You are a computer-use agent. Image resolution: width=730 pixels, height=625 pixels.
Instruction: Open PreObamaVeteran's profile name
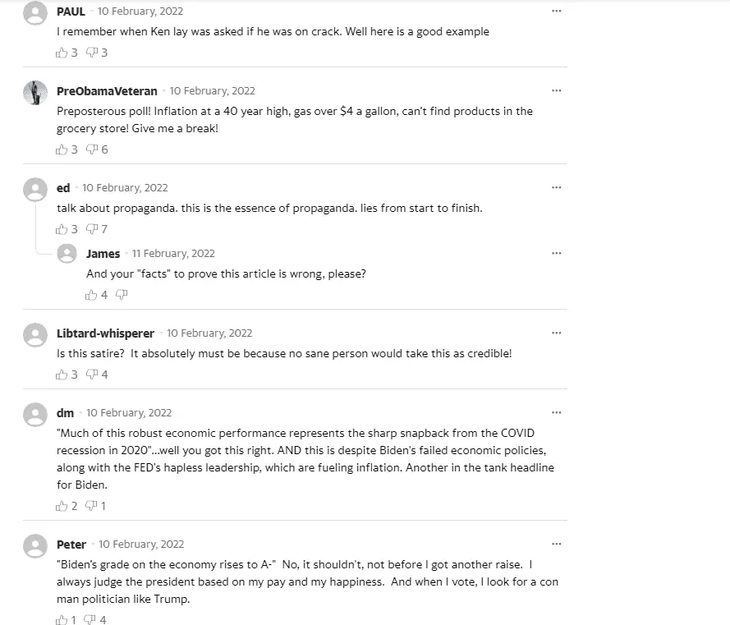pyautogui.click(x=107, y=90)
